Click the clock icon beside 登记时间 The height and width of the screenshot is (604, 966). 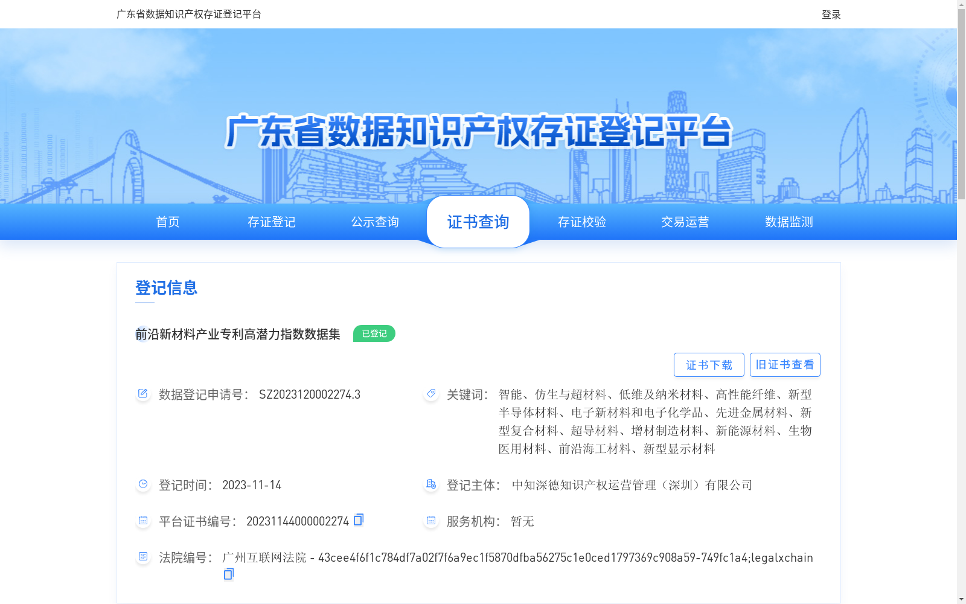143,484
